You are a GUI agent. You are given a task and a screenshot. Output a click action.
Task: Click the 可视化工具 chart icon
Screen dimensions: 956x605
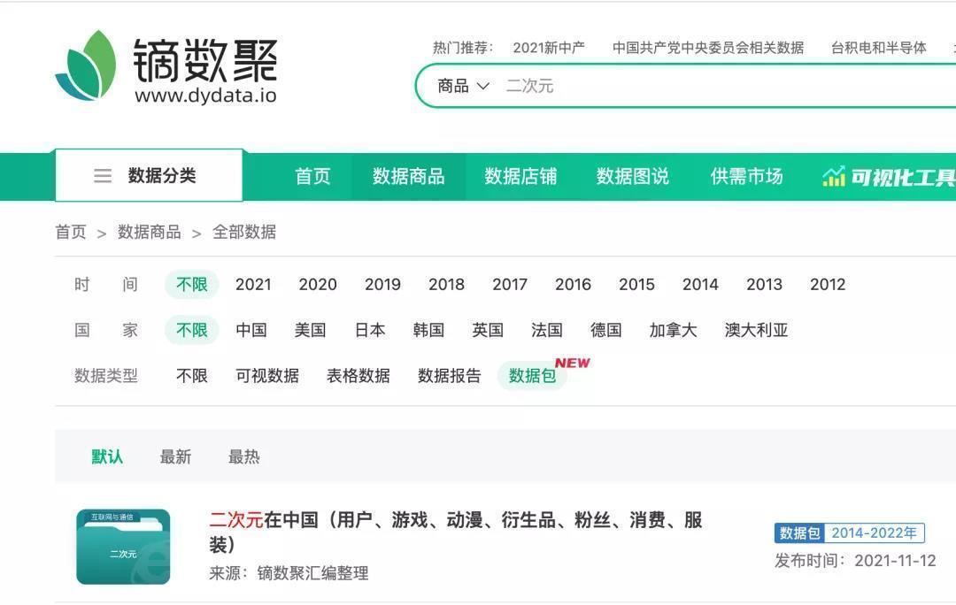click(833, 177)
